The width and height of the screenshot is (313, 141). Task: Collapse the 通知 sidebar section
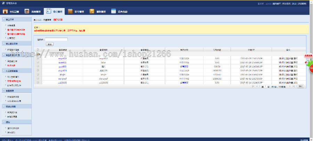coord(3,122)
